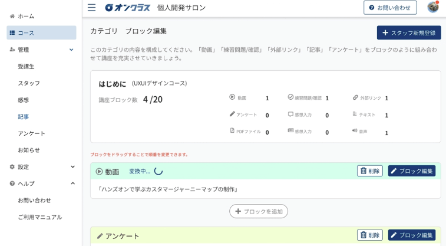
Task: Click the お問い合わせ header button
Action: click(390, 8)
